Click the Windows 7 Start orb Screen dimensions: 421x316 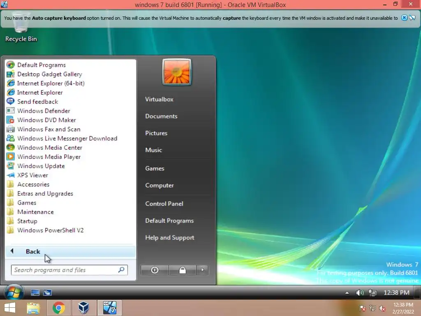coord(14,292)
